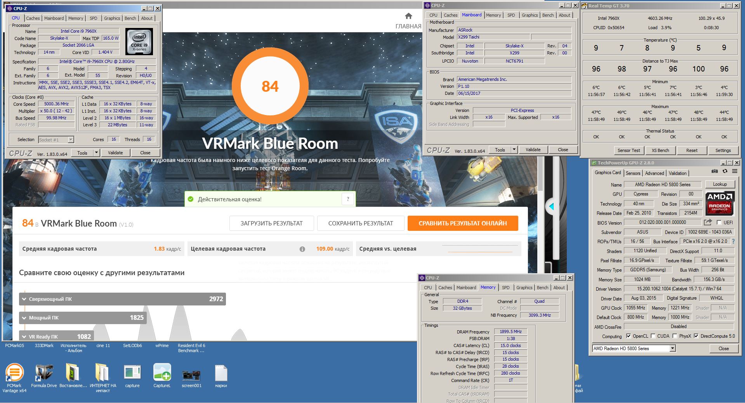Open the CaptureL desktop icon

[162, 376]
